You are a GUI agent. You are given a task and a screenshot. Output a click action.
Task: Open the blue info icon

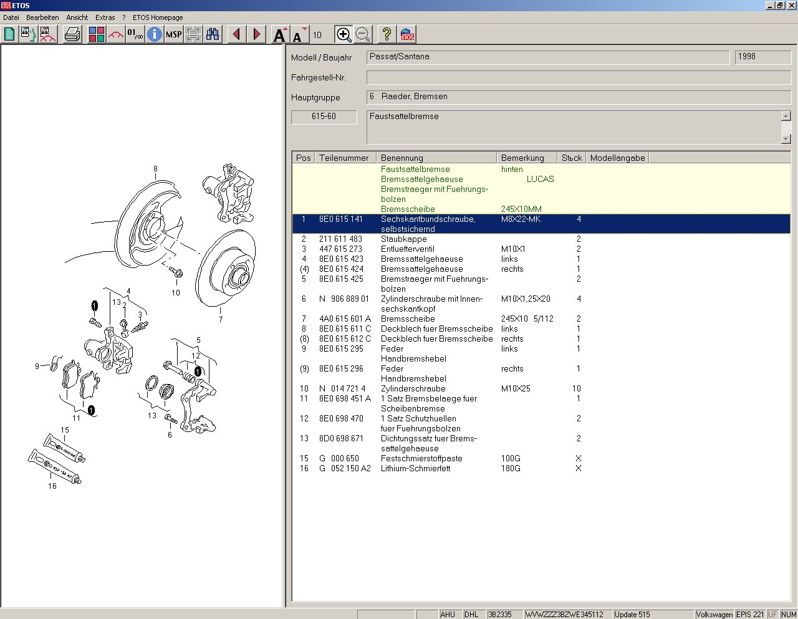(155, 34)
